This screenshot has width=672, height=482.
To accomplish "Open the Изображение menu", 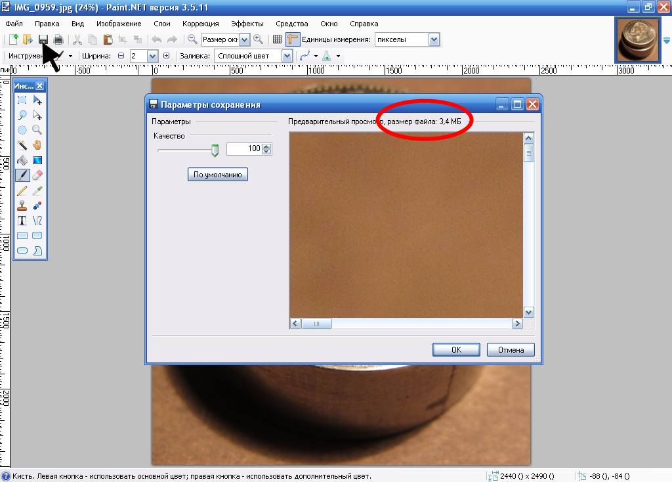I will tap(119, 24).
